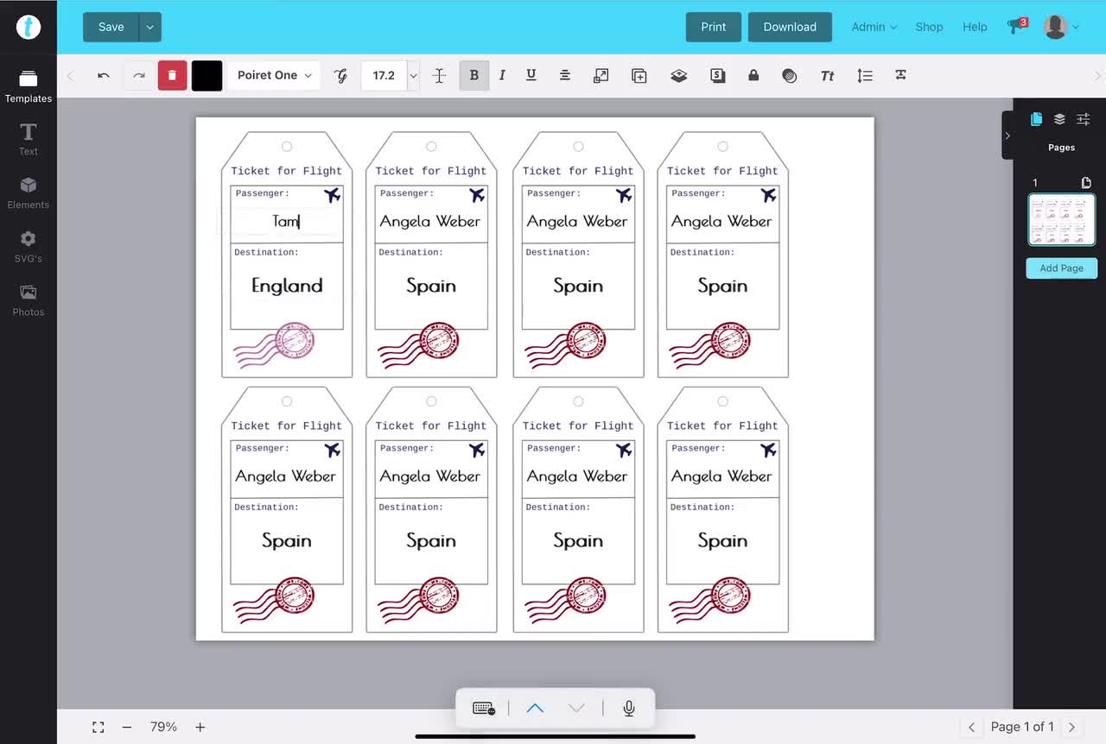This screenshot has height=744, width=1106.
Task: Tap the microphone dictation icon
Action: coord(629,709)
